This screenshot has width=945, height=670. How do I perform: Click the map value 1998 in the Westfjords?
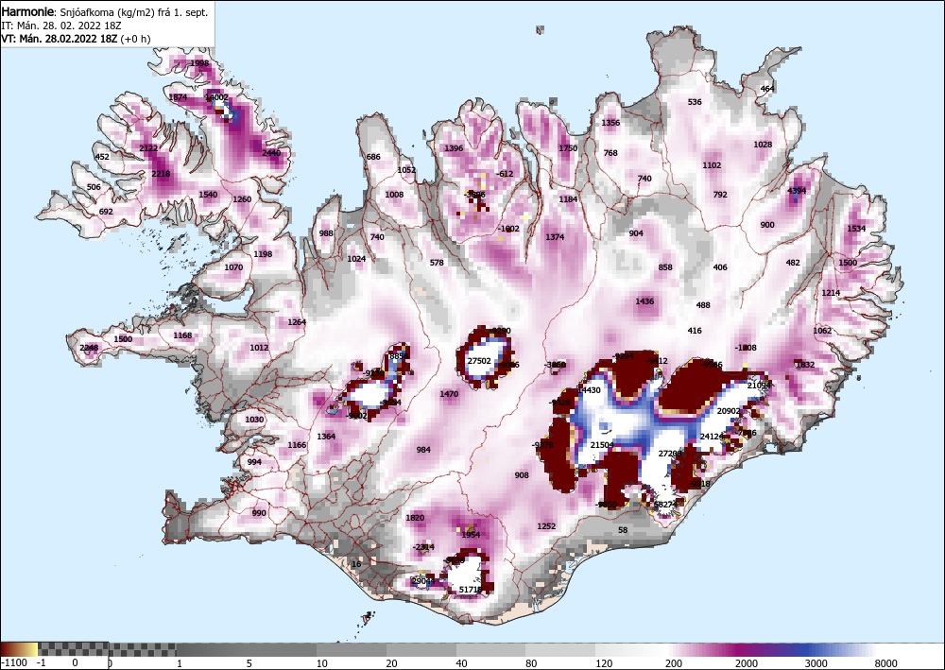tap(199, 63)
